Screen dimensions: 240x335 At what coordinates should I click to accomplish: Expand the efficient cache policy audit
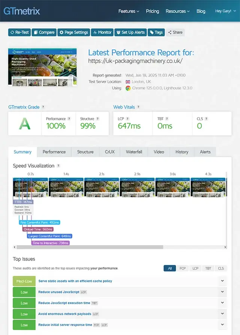(222, 281)
